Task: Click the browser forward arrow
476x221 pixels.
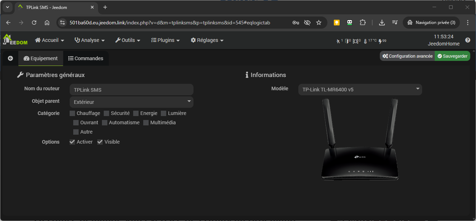Action: pyautogui.click(x=21, y=23)
